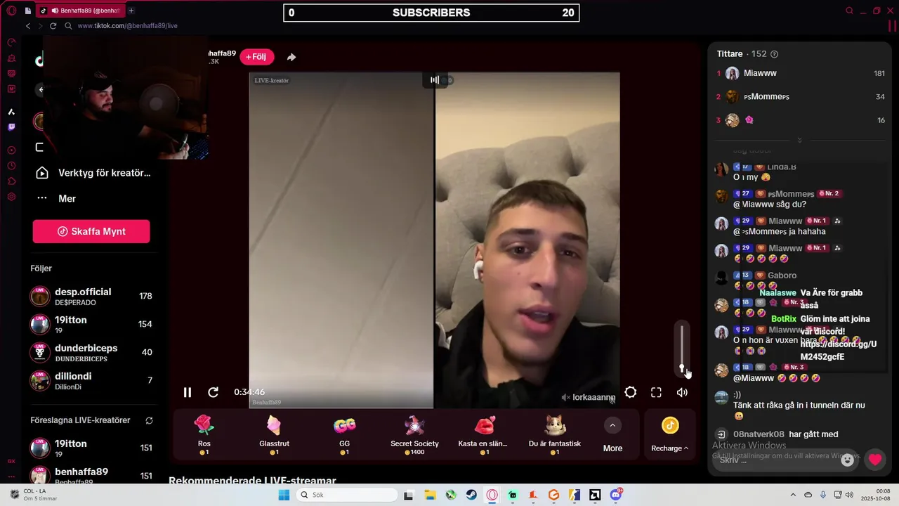
Task: Open Opera menu logo
Action: coord(11,11)
